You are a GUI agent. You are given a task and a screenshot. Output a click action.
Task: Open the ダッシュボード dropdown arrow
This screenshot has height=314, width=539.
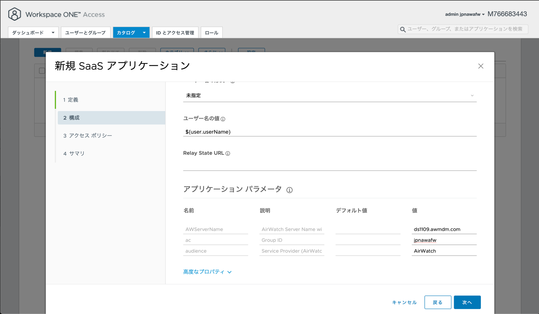point(53,33)
